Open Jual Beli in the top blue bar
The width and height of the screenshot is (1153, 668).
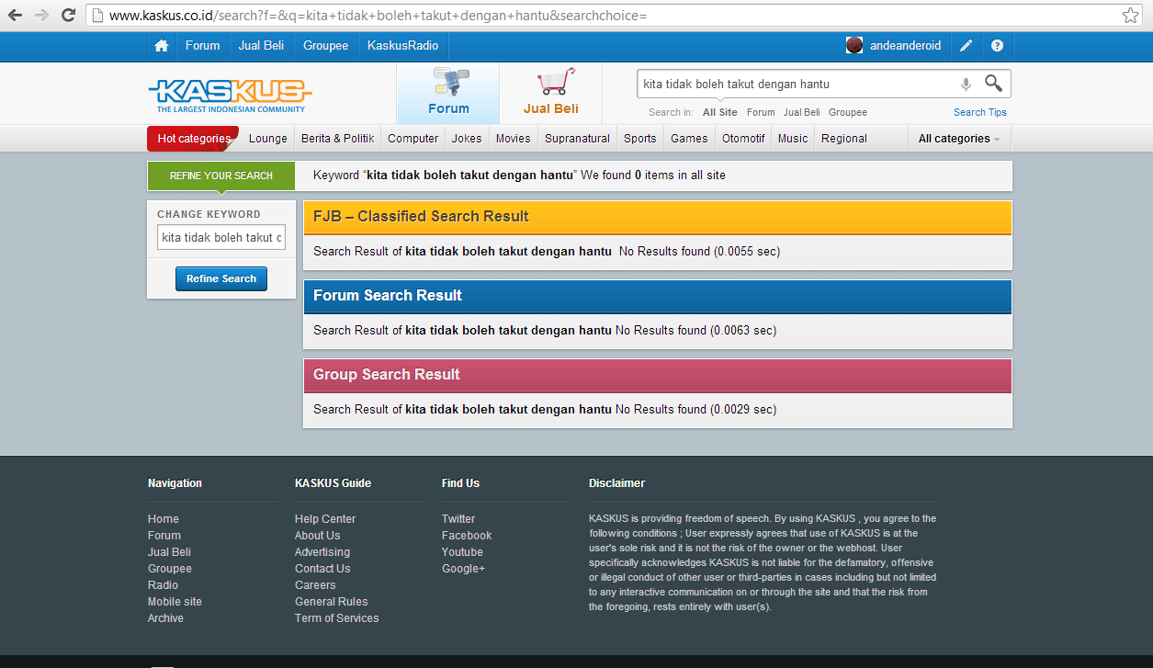pos(261,46)
